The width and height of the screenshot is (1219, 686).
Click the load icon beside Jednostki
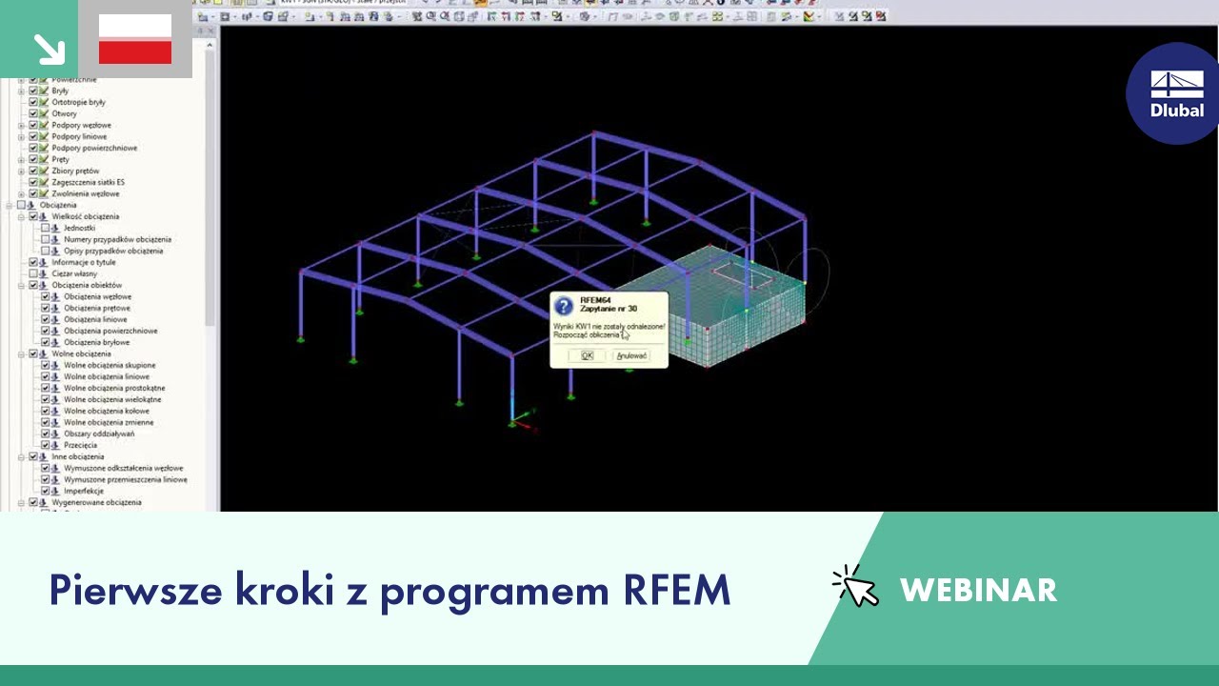[55, 228]
